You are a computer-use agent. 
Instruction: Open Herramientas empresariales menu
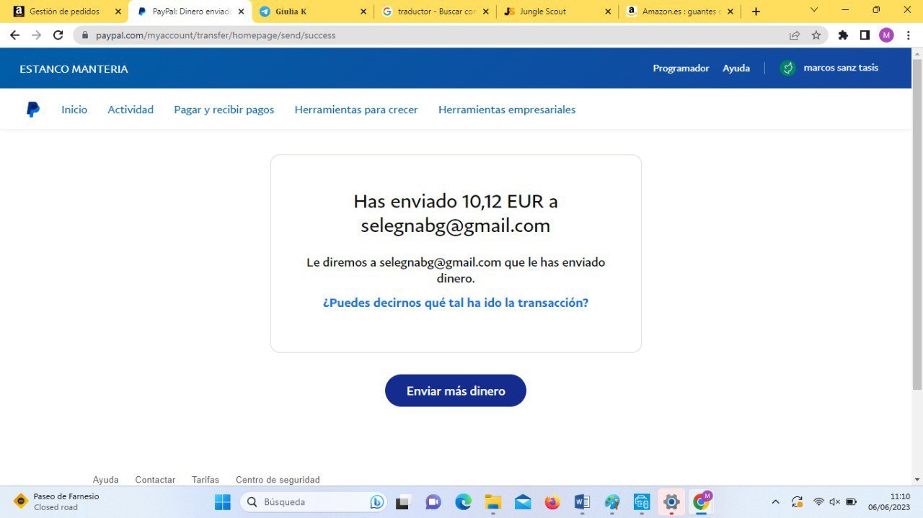pyautogui.click(x=507, y=110)
